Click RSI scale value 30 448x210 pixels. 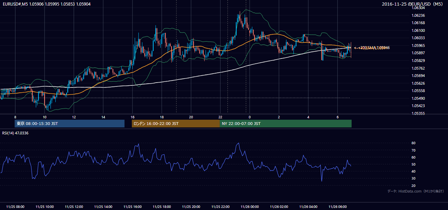pos(414,178)
